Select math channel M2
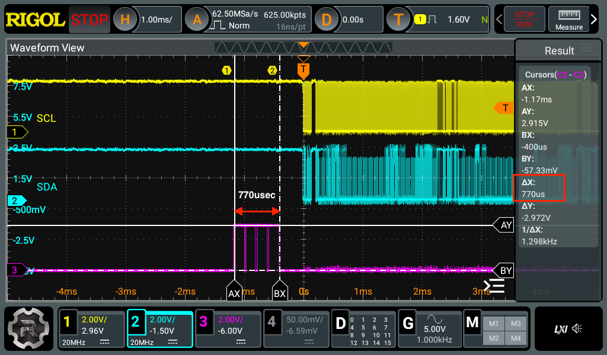Image resolution: width=607 pixels, height=355 pixels. click(x=494, y=338)
